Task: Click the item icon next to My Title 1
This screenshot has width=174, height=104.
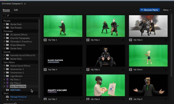Action: (x=45, y=40)
